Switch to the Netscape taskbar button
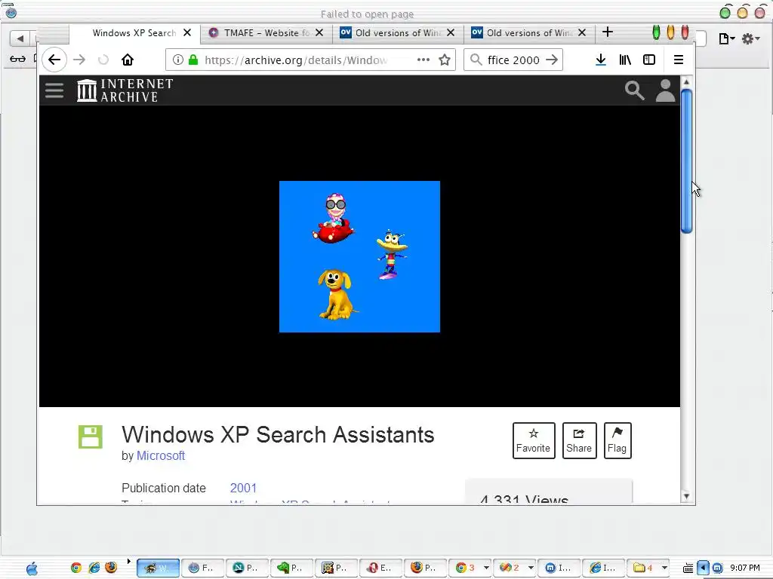This screenshot has height=579, width=773. [x=247, y=568]
